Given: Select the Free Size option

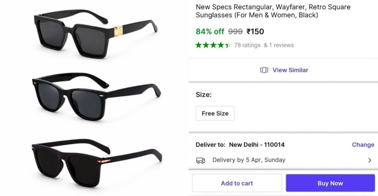Looking at the screenshot, I should [x=215, y=113].
